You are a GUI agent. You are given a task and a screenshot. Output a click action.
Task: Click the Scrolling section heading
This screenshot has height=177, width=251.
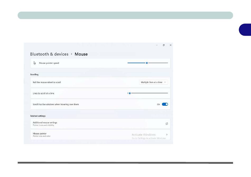coord(34,75)
